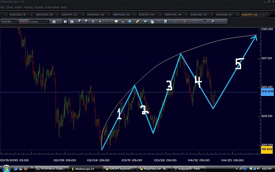Click the note label icon in toolbar
This screenshot has width=275, height=172.
(116, 22)
